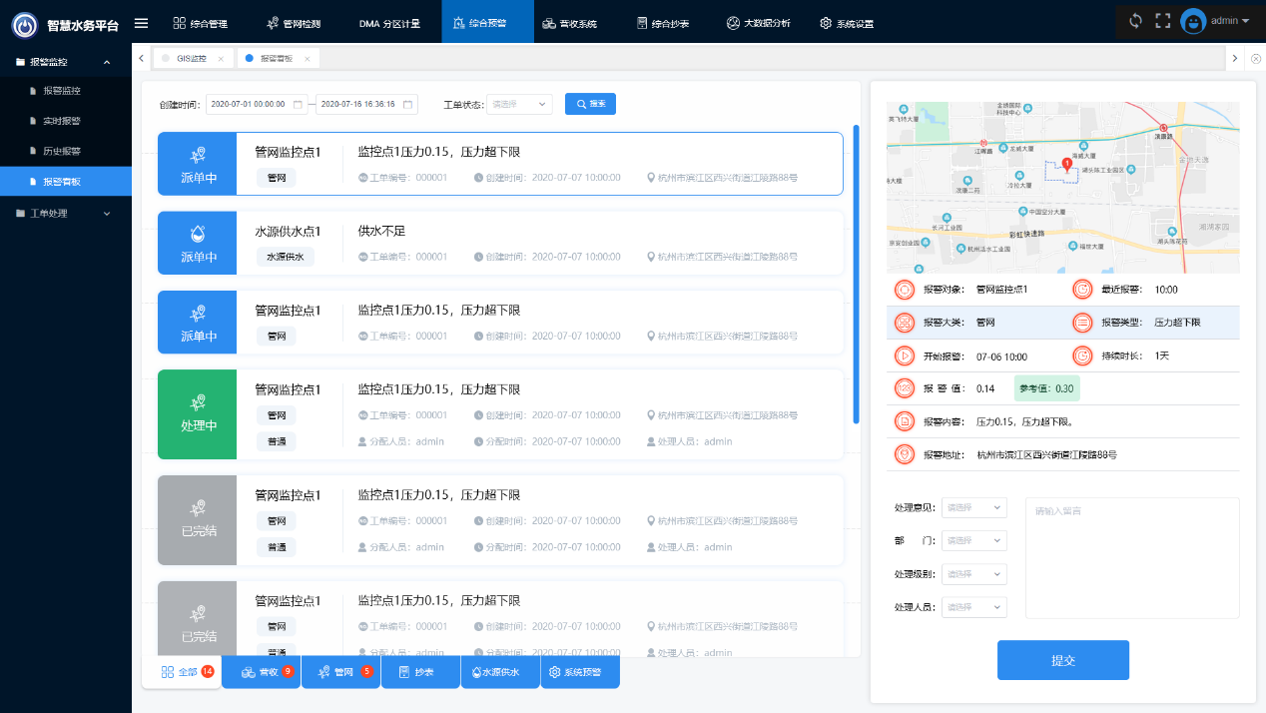Click the alarm list vertical scrollbar
Image resolution: width=1266 pixels, height=713 pixels.
tap(856, 275)
